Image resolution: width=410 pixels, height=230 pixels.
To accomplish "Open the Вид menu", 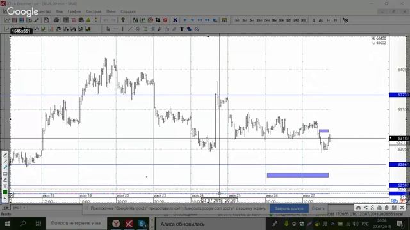I will point(60,11).
